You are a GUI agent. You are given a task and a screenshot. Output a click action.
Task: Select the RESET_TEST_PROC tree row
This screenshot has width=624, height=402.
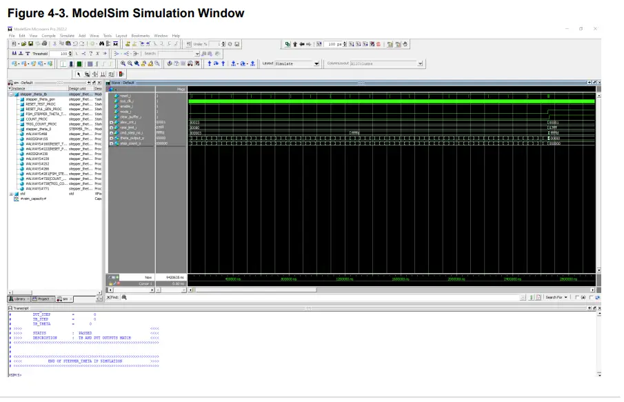(41, 104)
